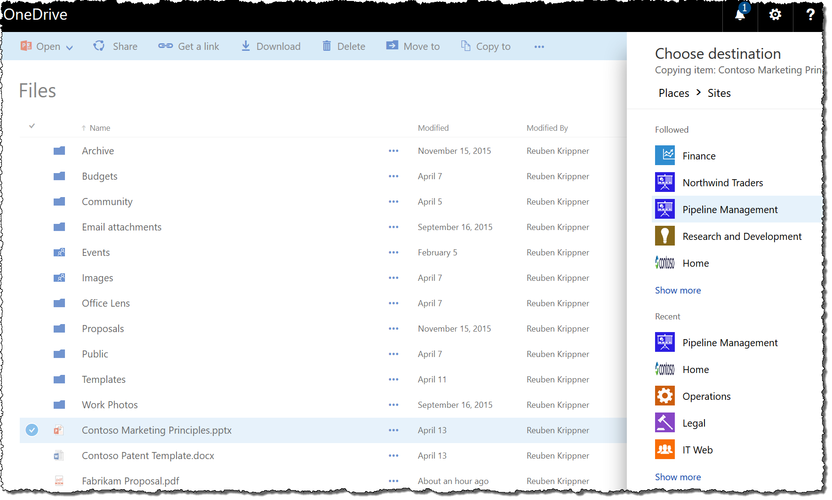
Task: Open the ellipsis menu for Templates
Action: (x=393, y=380)
